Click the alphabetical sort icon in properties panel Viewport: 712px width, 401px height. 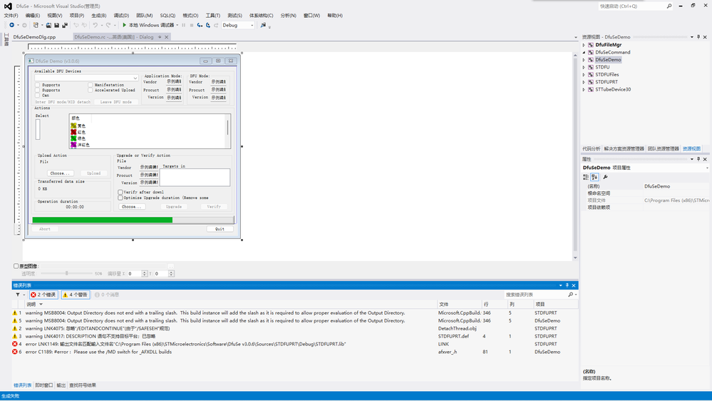[x=594, y=177]
